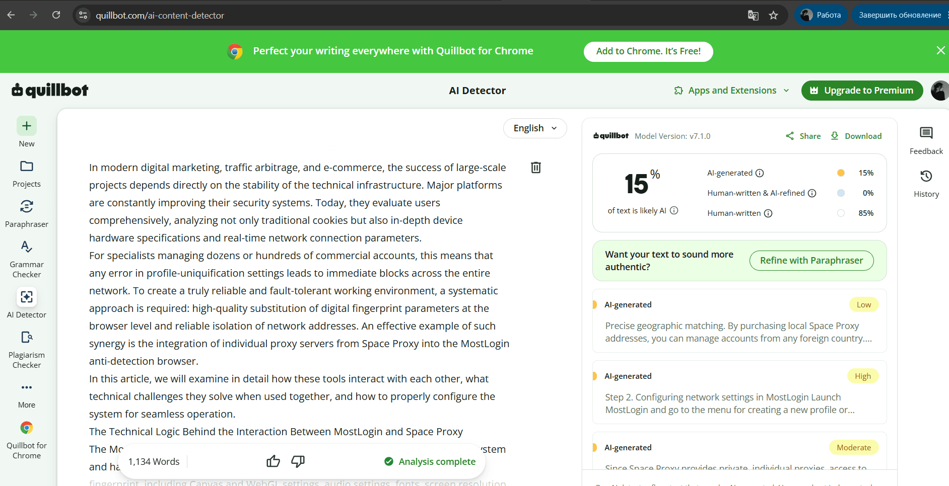Show info for AI-generated score

760,173
